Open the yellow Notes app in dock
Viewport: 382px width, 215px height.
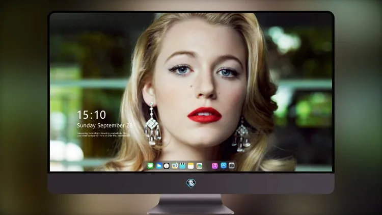191,166
